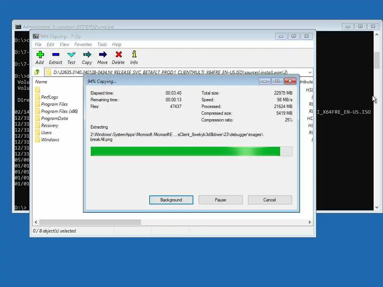Click the up-one-level folder icon
This screenshot has width=383, height=287.
click(x=37, y=72)
